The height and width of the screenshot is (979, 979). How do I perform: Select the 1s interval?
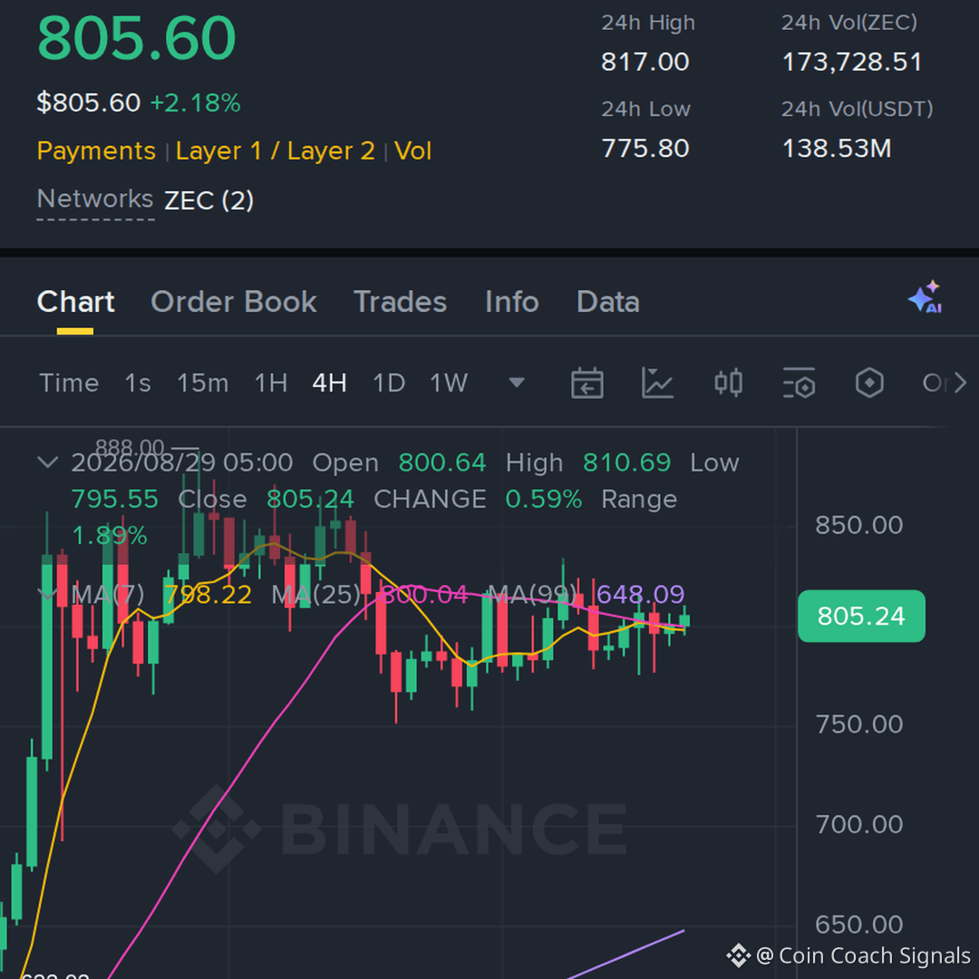(138, 383)
